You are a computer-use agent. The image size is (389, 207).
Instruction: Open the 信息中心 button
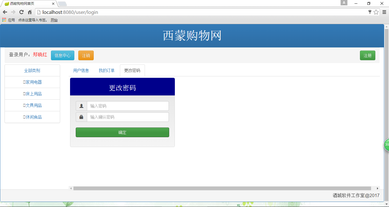63,55
